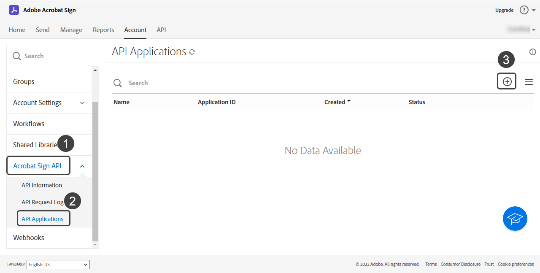Image resolution: width=540 pixels, height=273 pixels.
Task: Click the info icon at top right
Action: point(532,52)
